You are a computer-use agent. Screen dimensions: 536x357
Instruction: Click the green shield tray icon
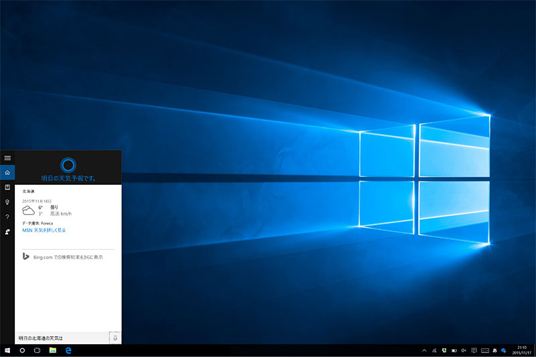[444, 350]
